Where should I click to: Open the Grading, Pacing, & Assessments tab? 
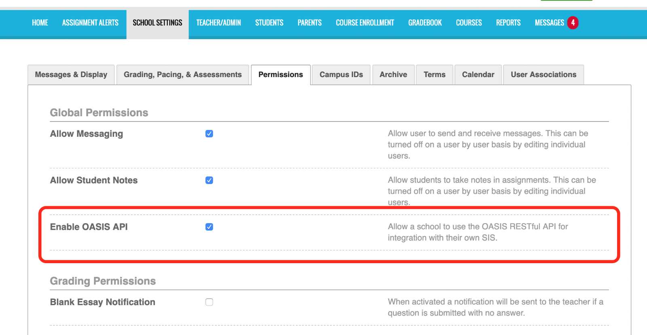point(183,75)
